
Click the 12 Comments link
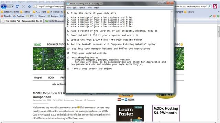tap(89, 100)
